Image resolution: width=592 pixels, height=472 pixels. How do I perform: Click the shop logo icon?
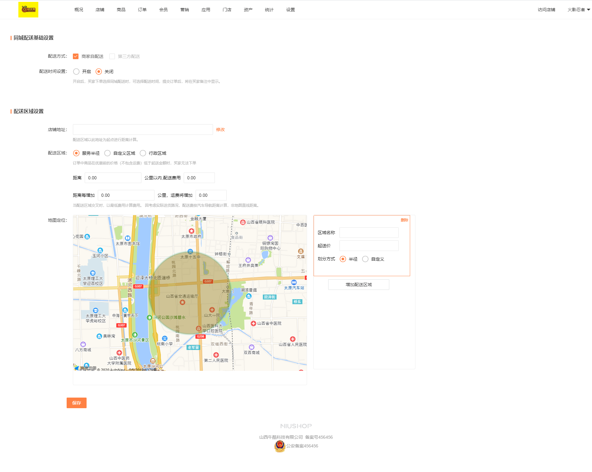28,9
